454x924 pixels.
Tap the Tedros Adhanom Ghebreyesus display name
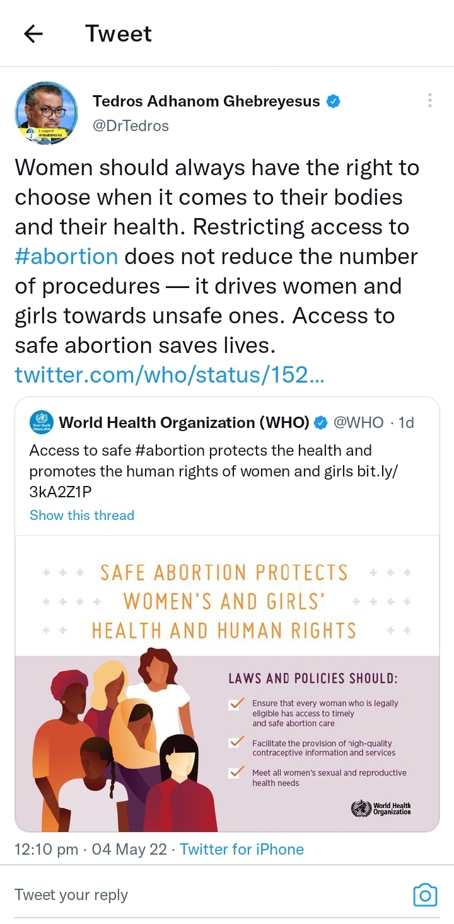(206, 101)
